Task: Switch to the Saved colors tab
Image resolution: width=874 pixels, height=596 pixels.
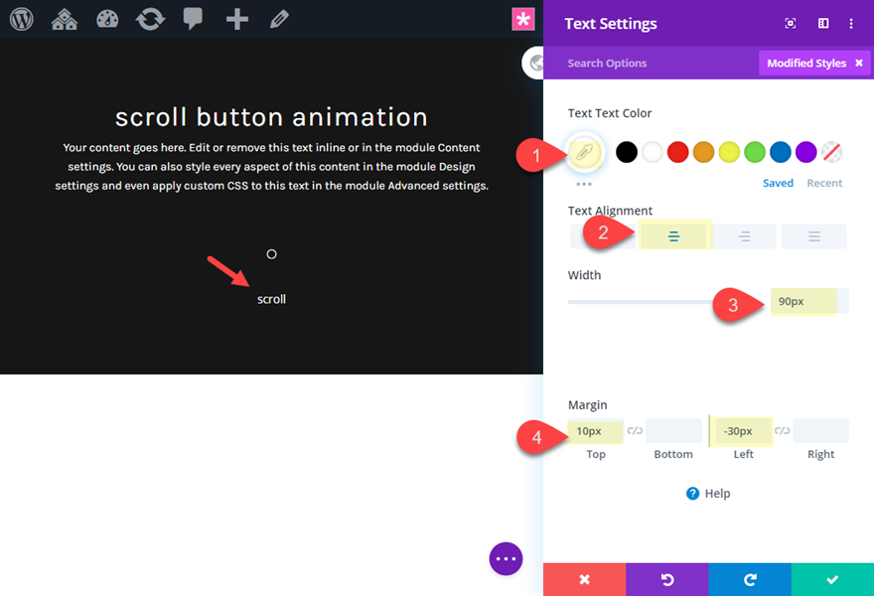Action: 778,183
